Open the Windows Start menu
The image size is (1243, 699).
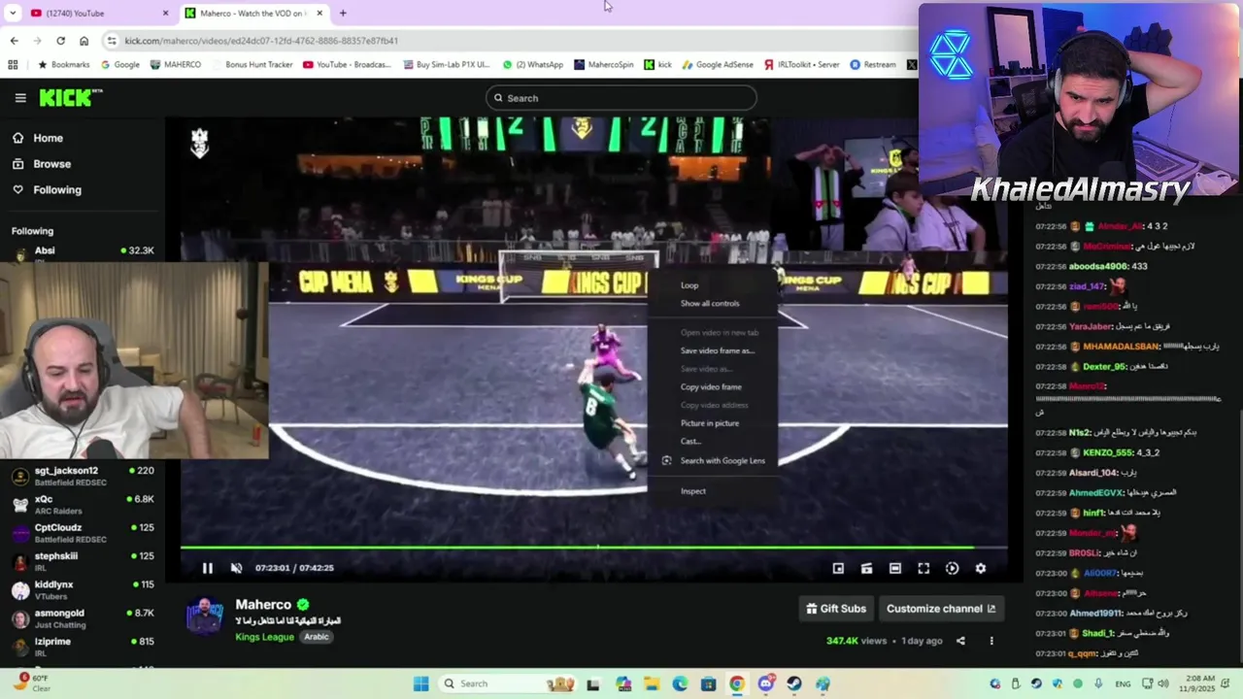tap(420, 683)
